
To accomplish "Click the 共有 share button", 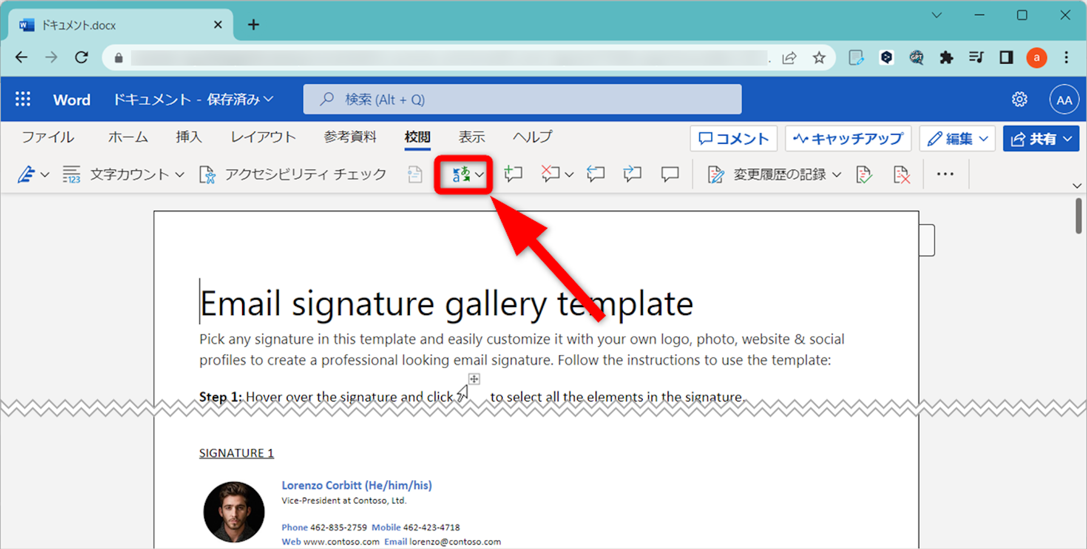I will tap(1040, 139).
